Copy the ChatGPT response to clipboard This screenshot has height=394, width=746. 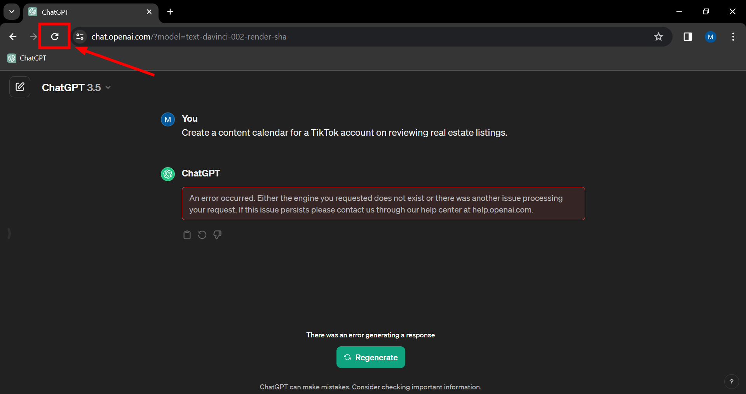pyautogui.click(x=187, y=235)
